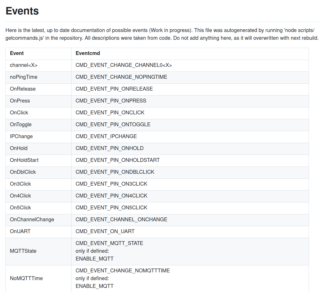Click the Event column header
Image resolution: width=320 pixels, height=292 pixels.
point(17,53)
